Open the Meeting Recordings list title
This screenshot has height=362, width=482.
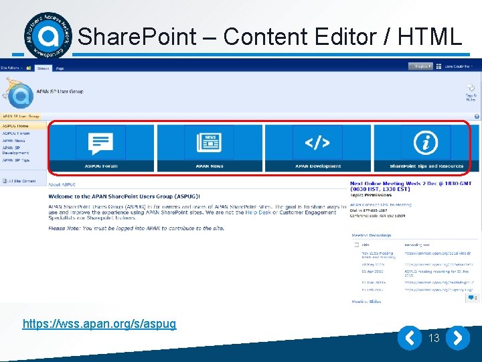coord(372,235)
